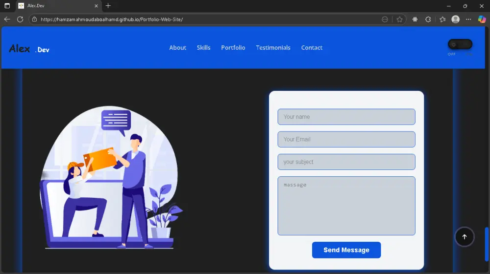The height and width of the screenshot is (274, 490).
Task: Open the Portfolio nav link
Action: 233,48
